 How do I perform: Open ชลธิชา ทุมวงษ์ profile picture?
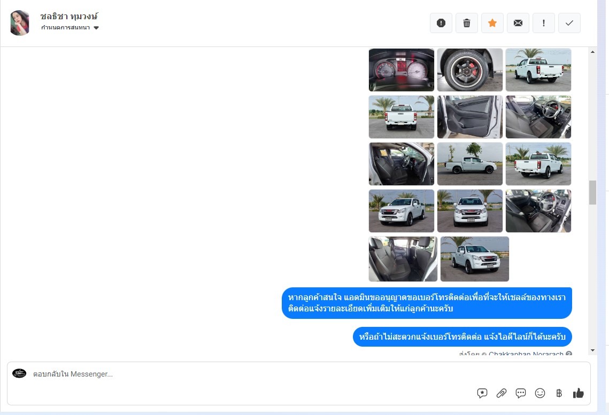click(x=19, y=23)
